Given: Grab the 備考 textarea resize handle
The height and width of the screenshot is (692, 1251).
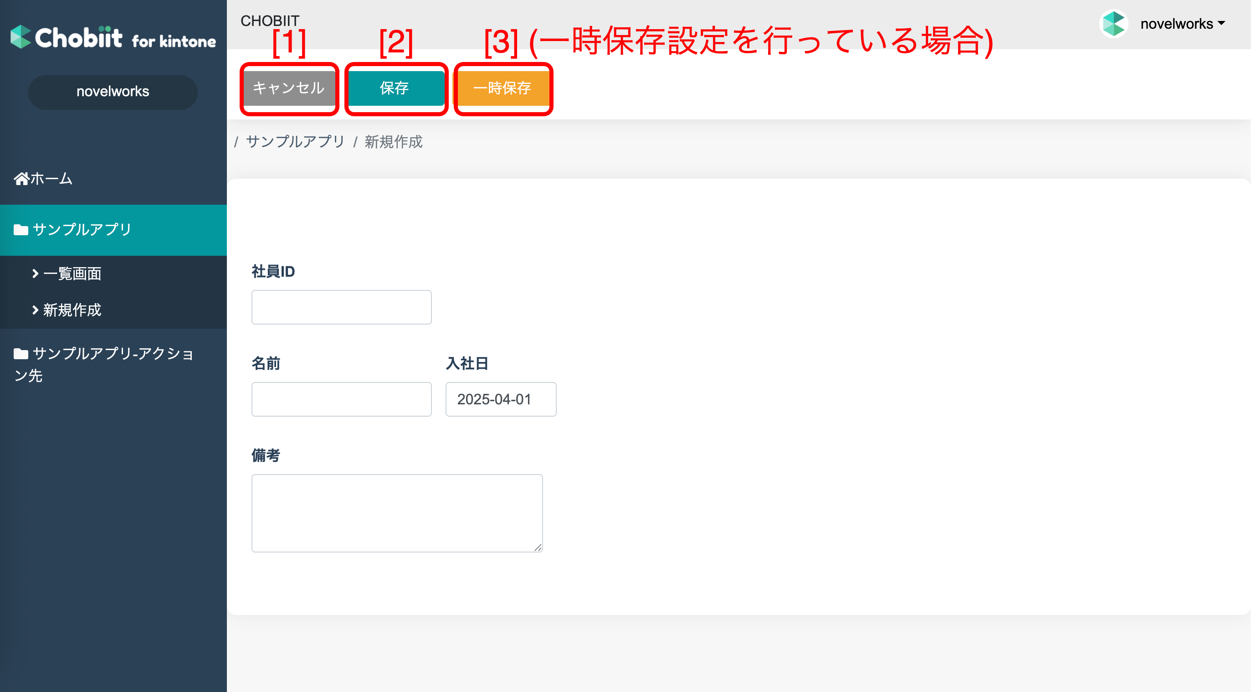Looking at the screenshot, I should [538, 547].
